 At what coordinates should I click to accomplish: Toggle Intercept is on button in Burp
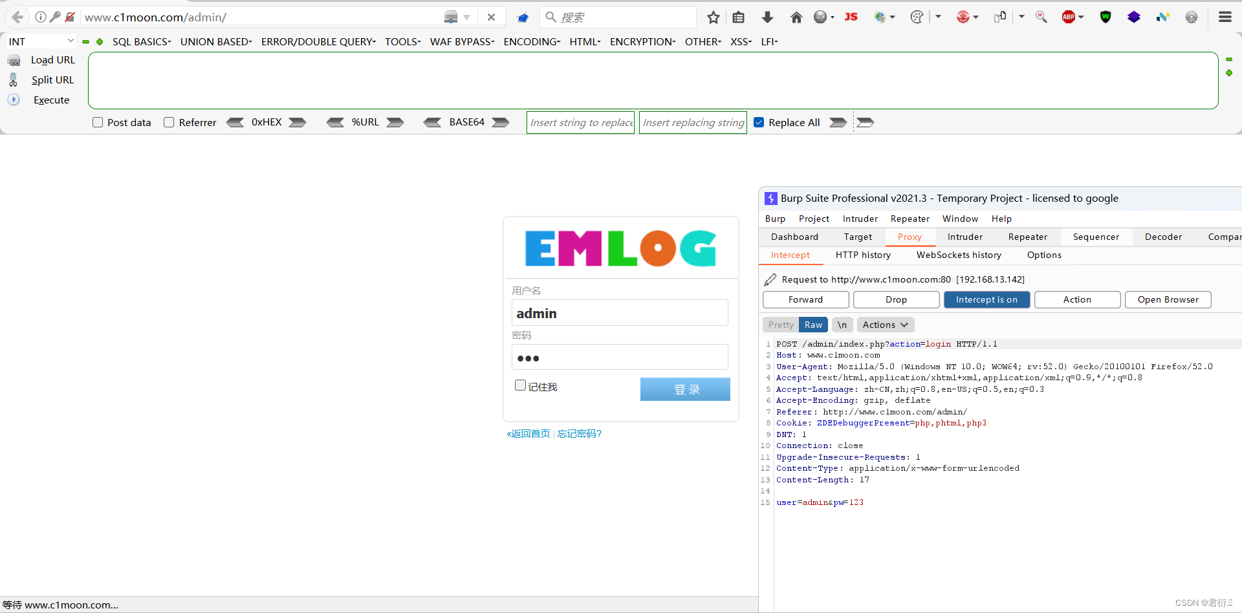click(986, 299)
